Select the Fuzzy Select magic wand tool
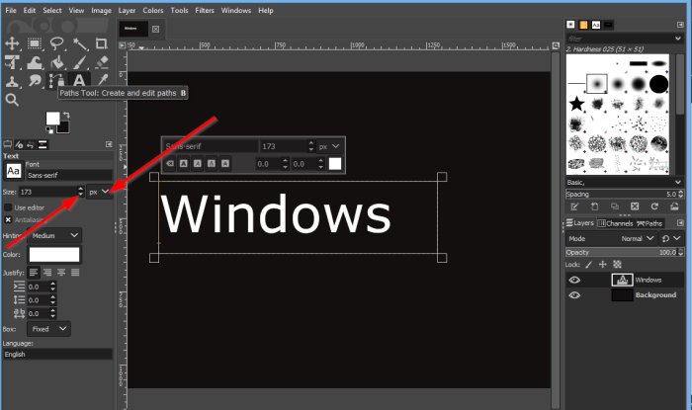 click(x=80, y=43)
